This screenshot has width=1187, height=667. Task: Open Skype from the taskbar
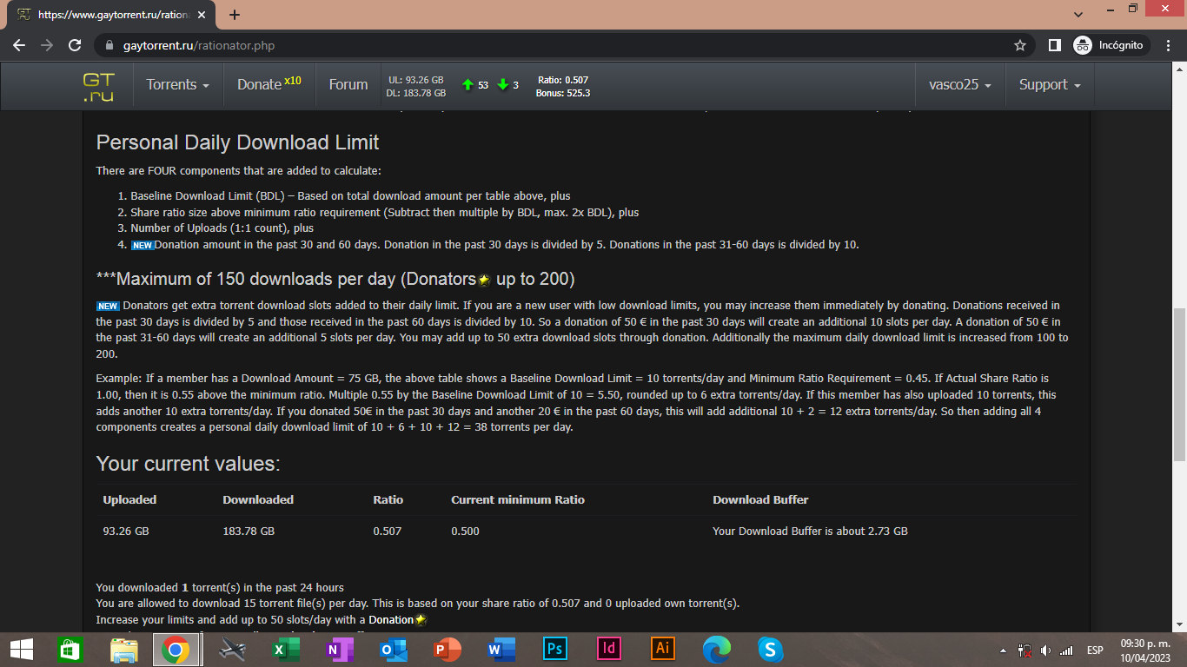pyautogui.click(x=769, y=648)
